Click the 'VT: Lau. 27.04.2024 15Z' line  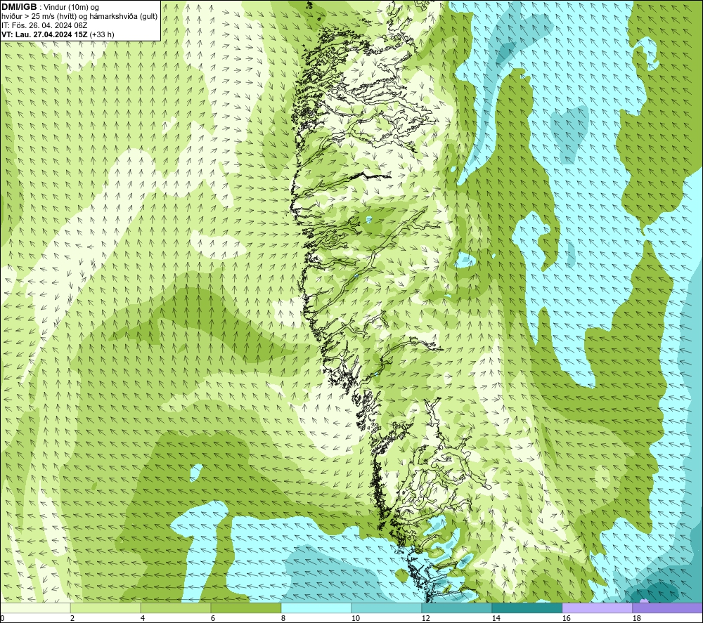[x=58, y=34]
